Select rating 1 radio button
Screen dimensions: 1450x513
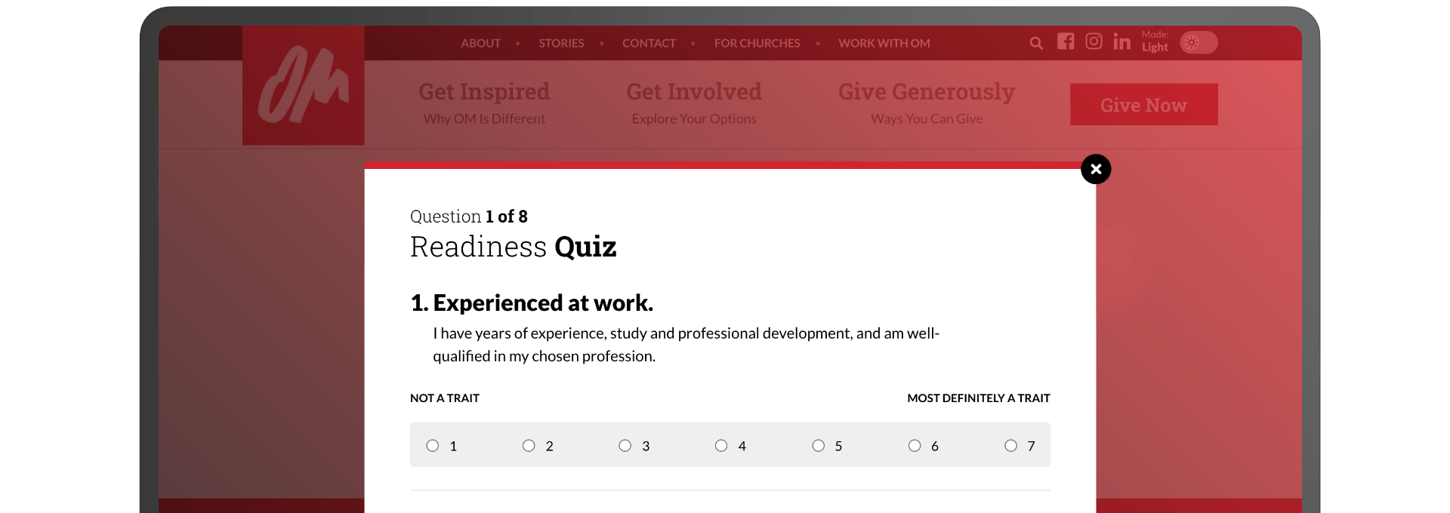[x=433, y=446]
